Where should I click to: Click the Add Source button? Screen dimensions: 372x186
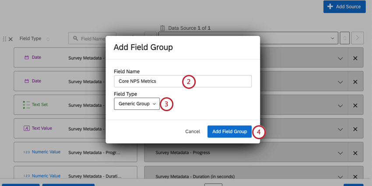pos(344,7)
